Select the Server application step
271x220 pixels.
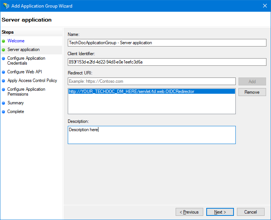pos(23,50)
